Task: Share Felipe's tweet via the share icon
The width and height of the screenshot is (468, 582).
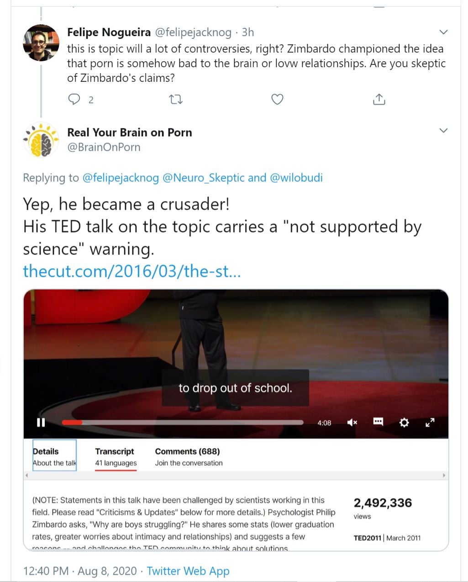Action: point(379,99)
